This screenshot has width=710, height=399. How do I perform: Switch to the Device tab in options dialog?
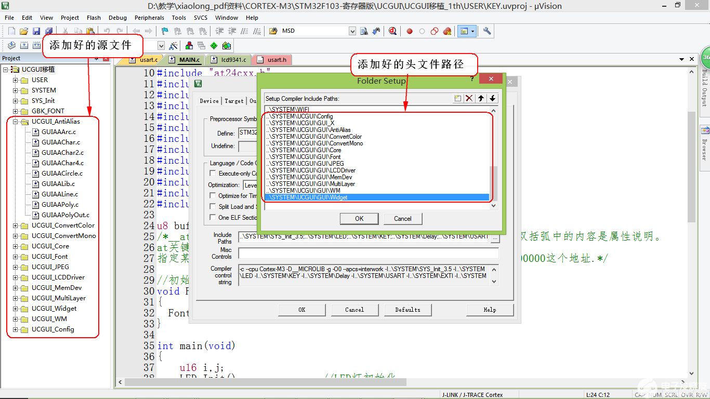pyautogui.click(x=209, y=101)
